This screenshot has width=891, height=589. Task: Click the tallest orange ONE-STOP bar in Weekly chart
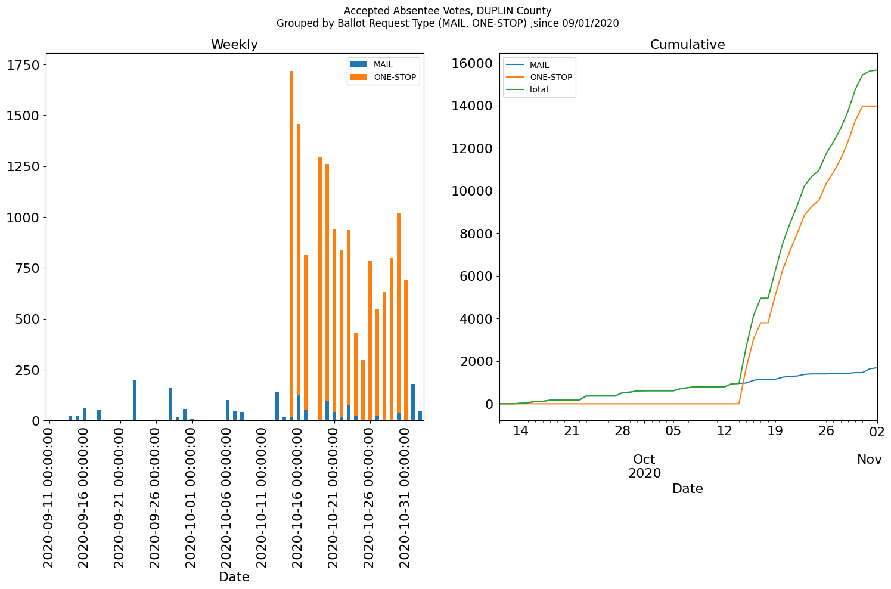tap(291, 243)
